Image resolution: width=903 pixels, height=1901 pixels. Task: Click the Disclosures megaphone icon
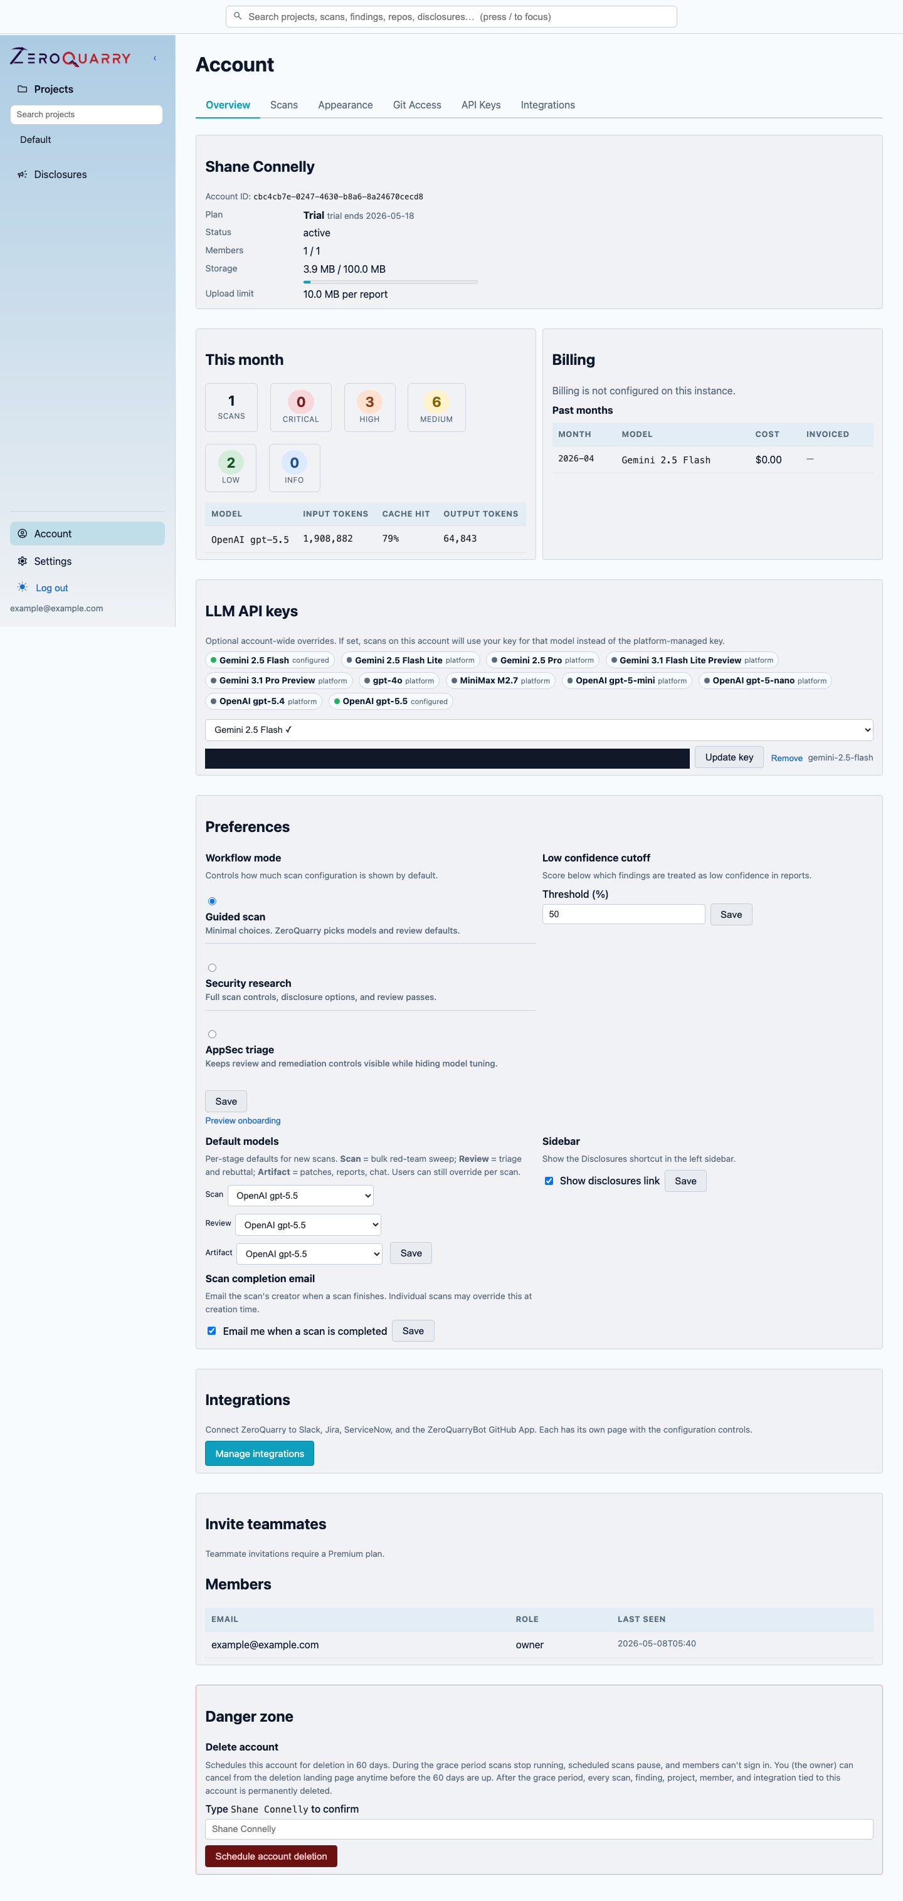tap(22, 175)
